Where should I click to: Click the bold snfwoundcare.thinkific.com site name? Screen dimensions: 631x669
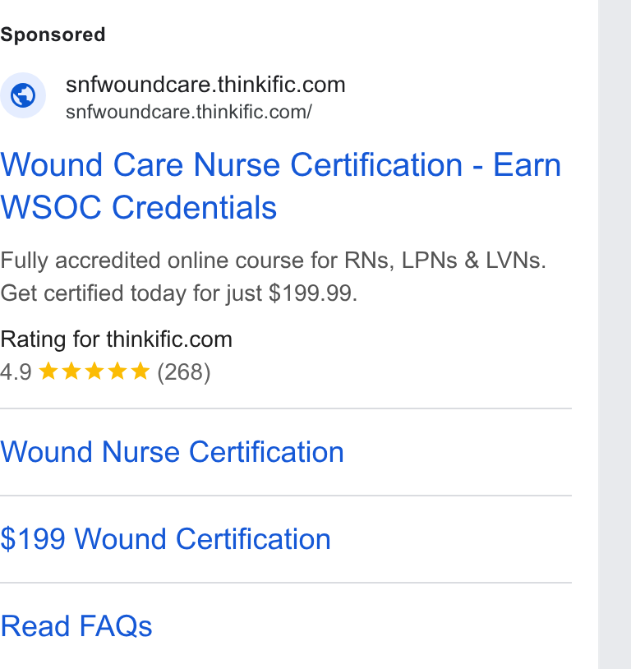point(205,85)
